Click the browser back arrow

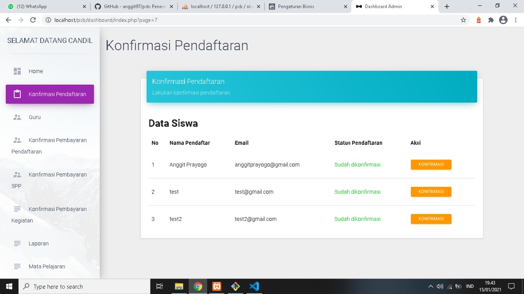coord(8,19)
